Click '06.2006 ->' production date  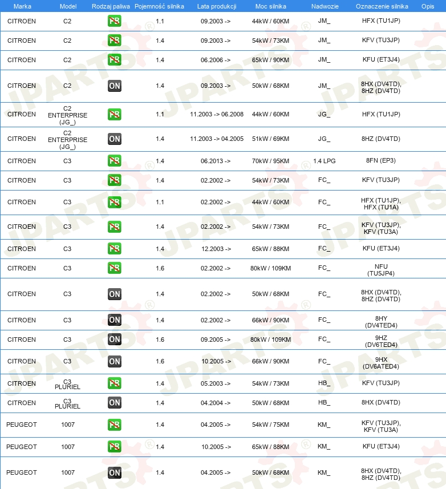point(216,60)
